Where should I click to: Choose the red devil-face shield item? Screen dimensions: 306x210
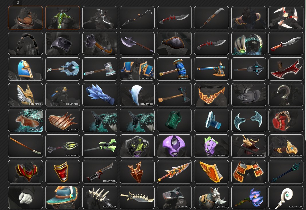coord(63,172)
